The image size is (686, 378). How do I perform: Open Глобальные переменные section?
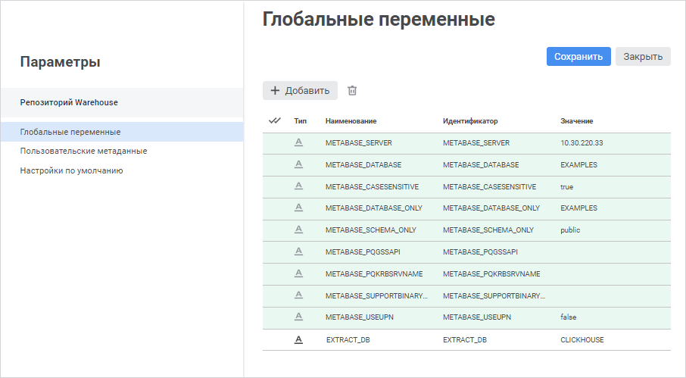(x=70, y=132)
